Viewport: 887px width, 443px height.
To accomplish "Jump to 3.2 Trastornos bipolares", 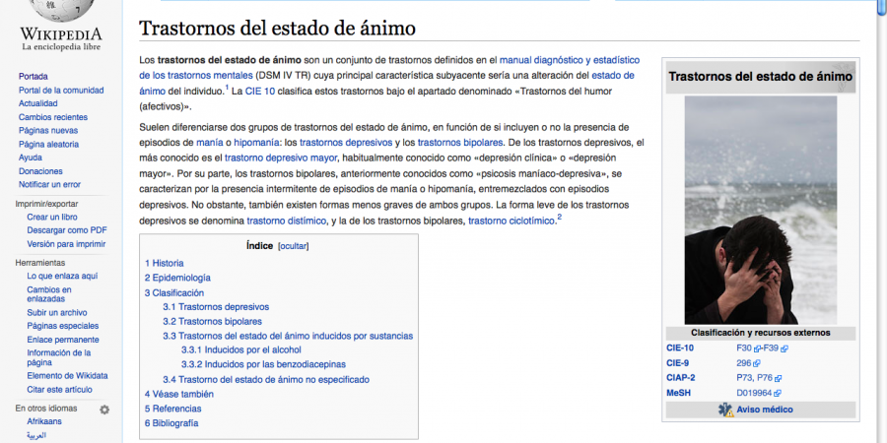I will [212, 322].
